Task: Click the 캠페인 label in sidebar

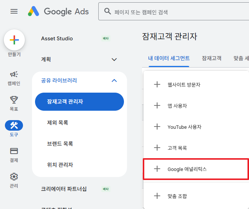Action: click(14, 83)
